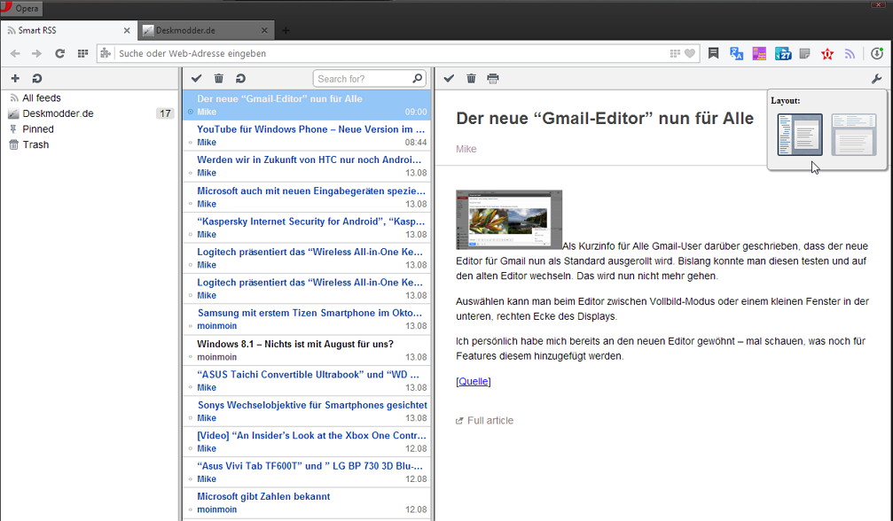Refresh all feeds in the feeds pane

[37, 79]
